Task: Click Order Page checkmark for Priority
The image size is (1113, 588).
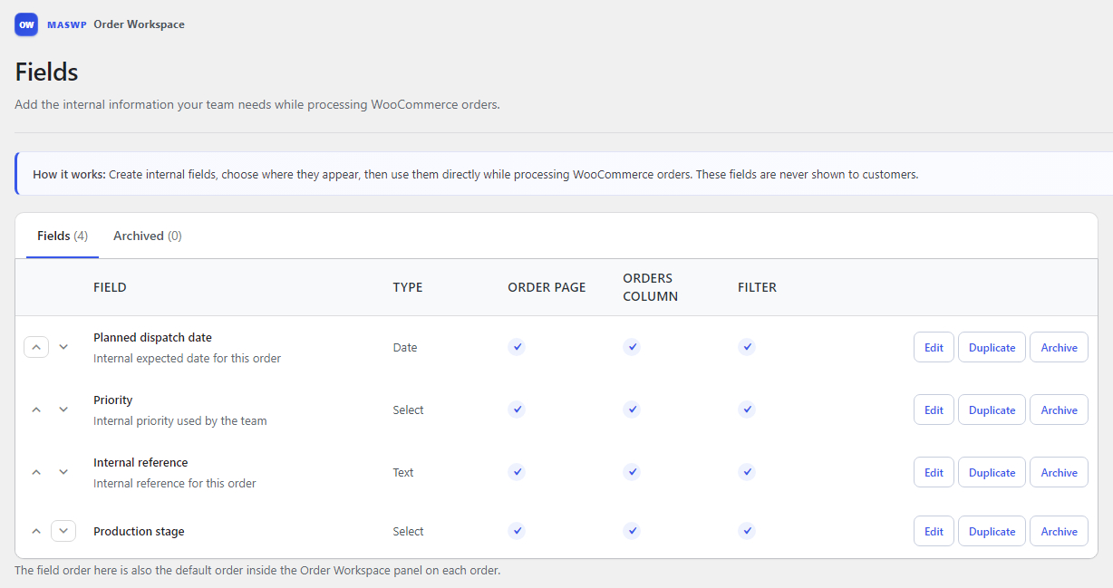Action: (x=517, y=410)
